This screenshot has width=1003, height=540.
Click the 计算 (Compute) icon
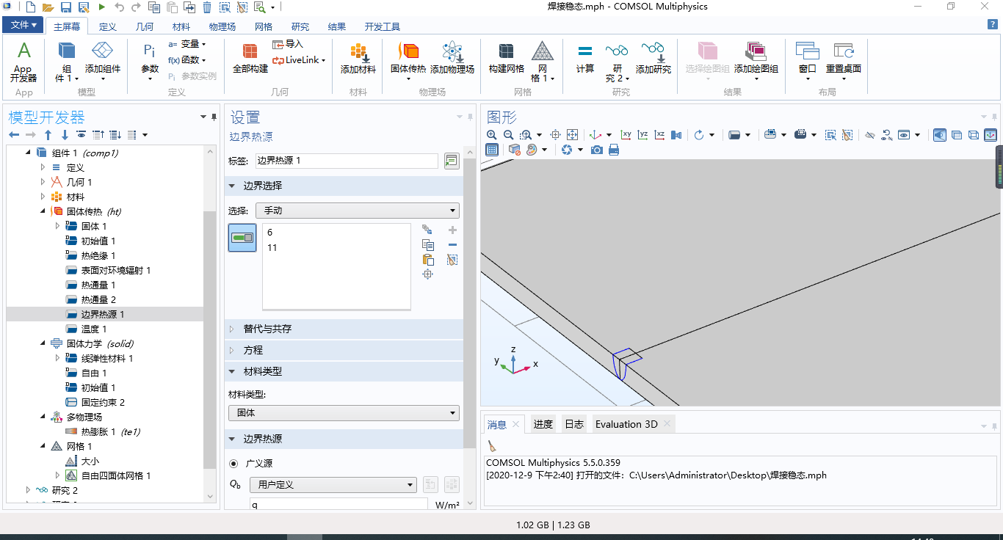click(584, 59)
